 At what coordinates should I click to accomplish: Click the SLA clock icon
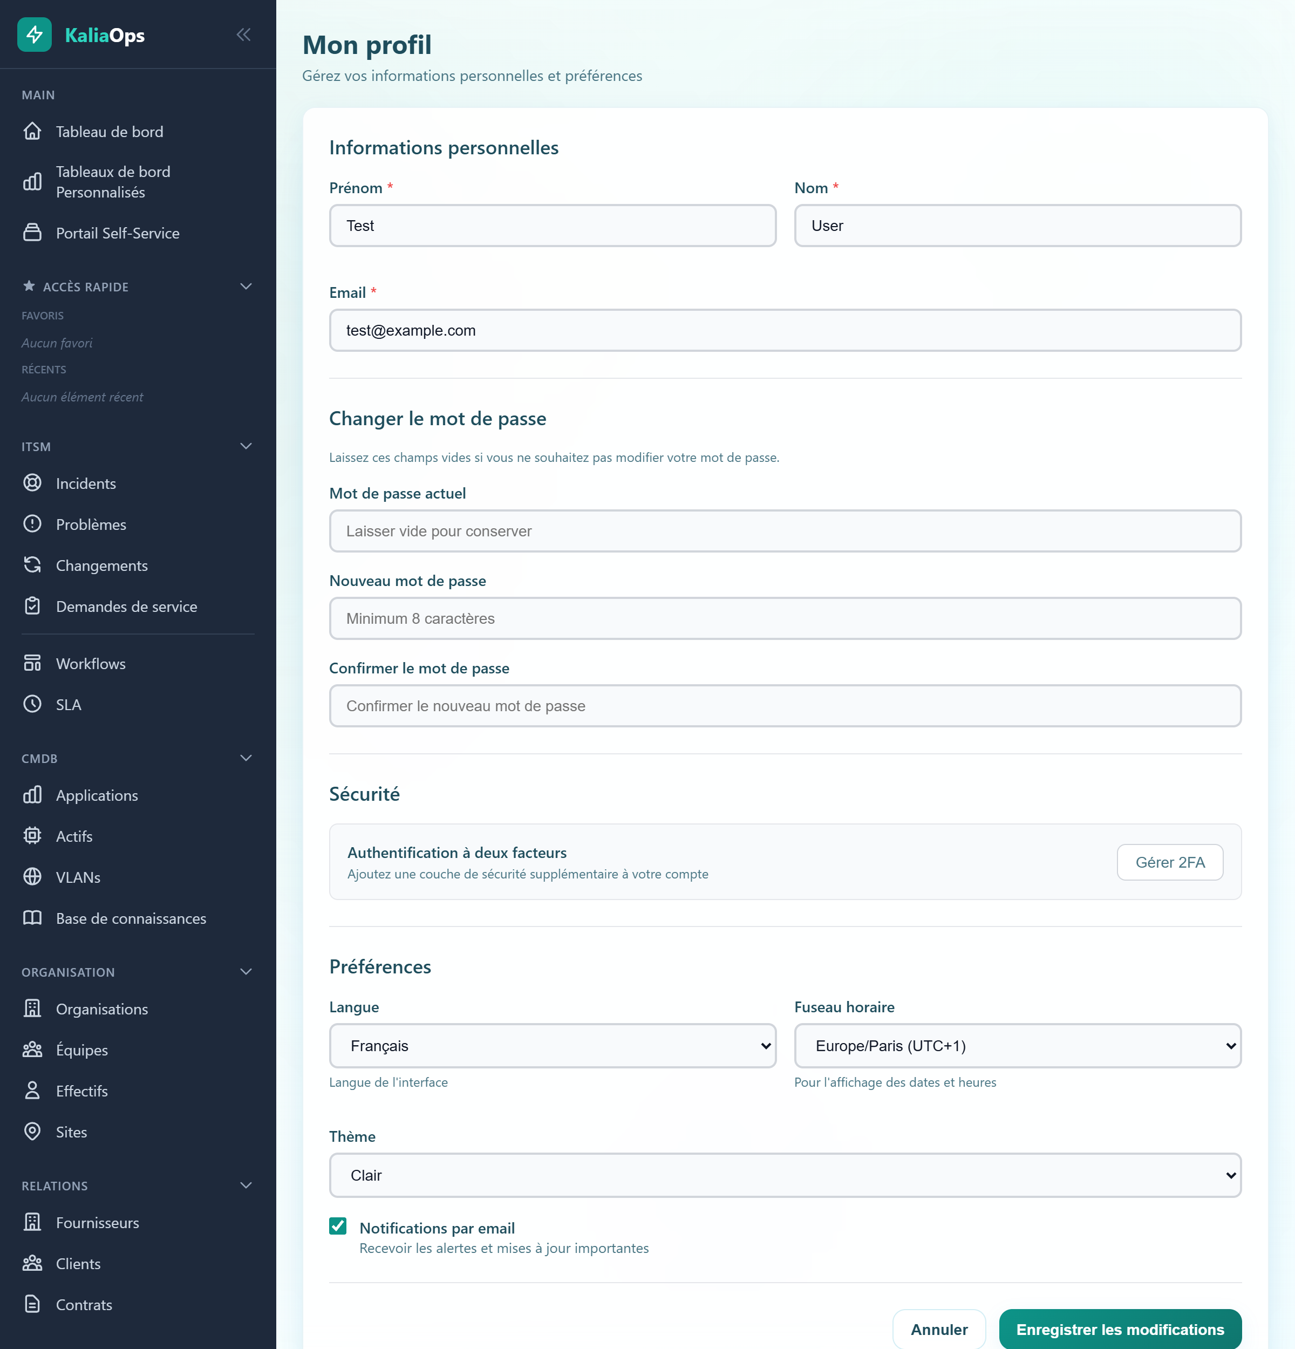click(x=32, y=704)
